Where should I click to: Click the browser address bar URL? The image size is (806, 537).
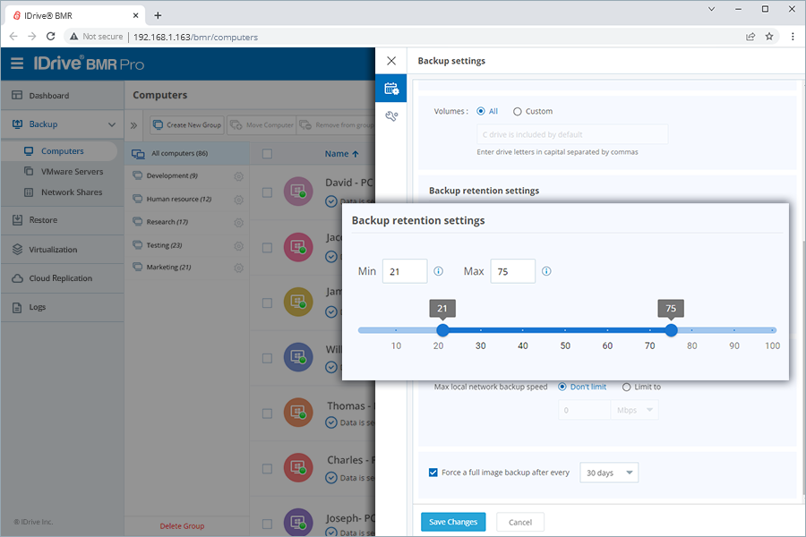click(x=195, y=37)
